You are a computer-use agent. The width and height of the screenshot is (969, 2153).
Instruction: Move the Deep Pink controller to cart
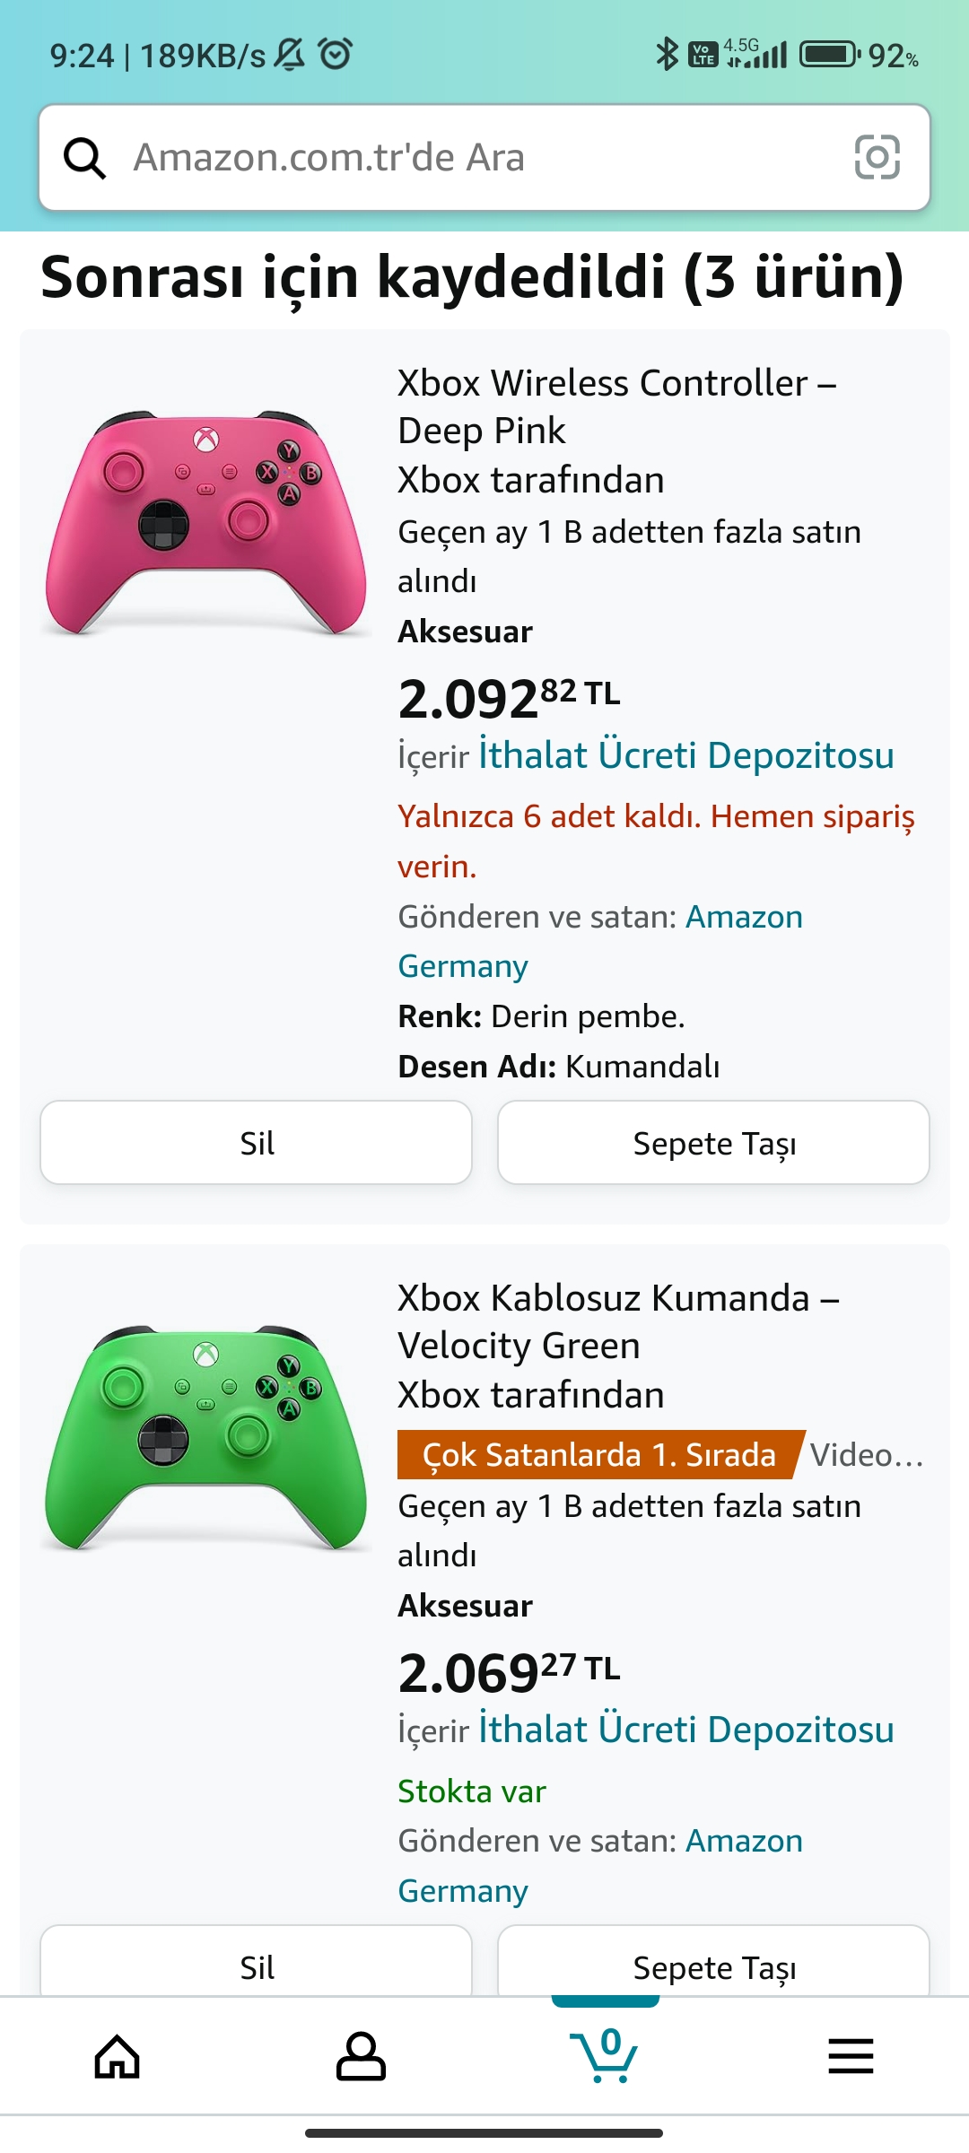tap(713, 1143)
